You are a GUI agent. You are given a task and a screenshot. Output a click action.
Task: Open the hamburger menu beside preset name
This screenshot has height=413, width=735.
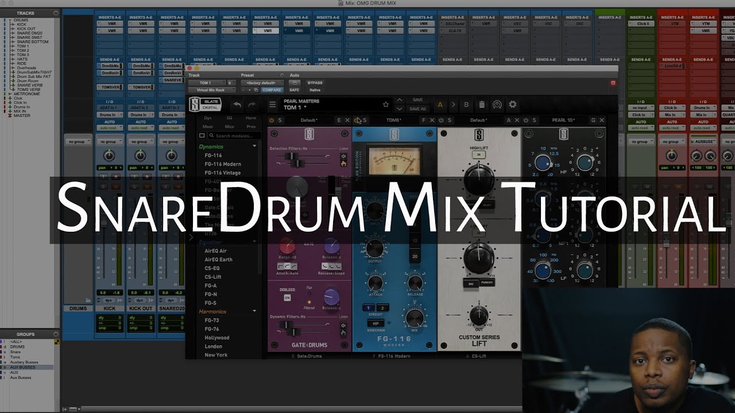click(x=273, y=104)
